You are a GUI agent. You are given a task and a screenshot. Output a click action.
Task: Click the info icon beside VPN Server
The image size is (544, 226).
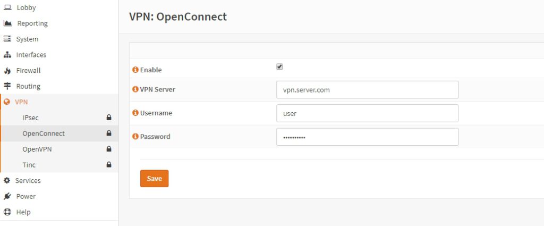(x=135, y=89)
